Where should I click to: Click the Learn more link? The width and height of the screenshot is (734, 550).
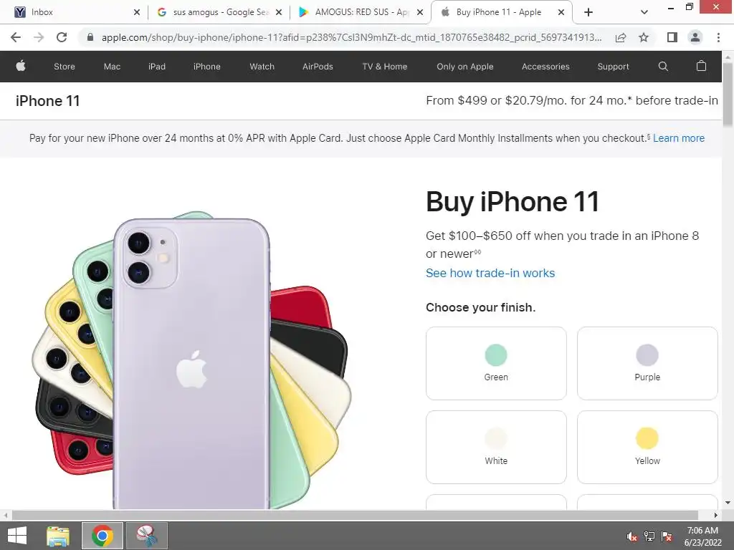click(x=678, y=138)
